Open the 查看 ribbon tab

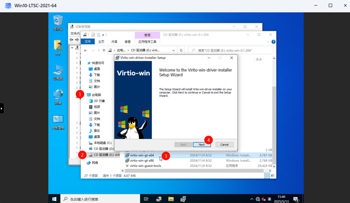[x=127, y=42]
